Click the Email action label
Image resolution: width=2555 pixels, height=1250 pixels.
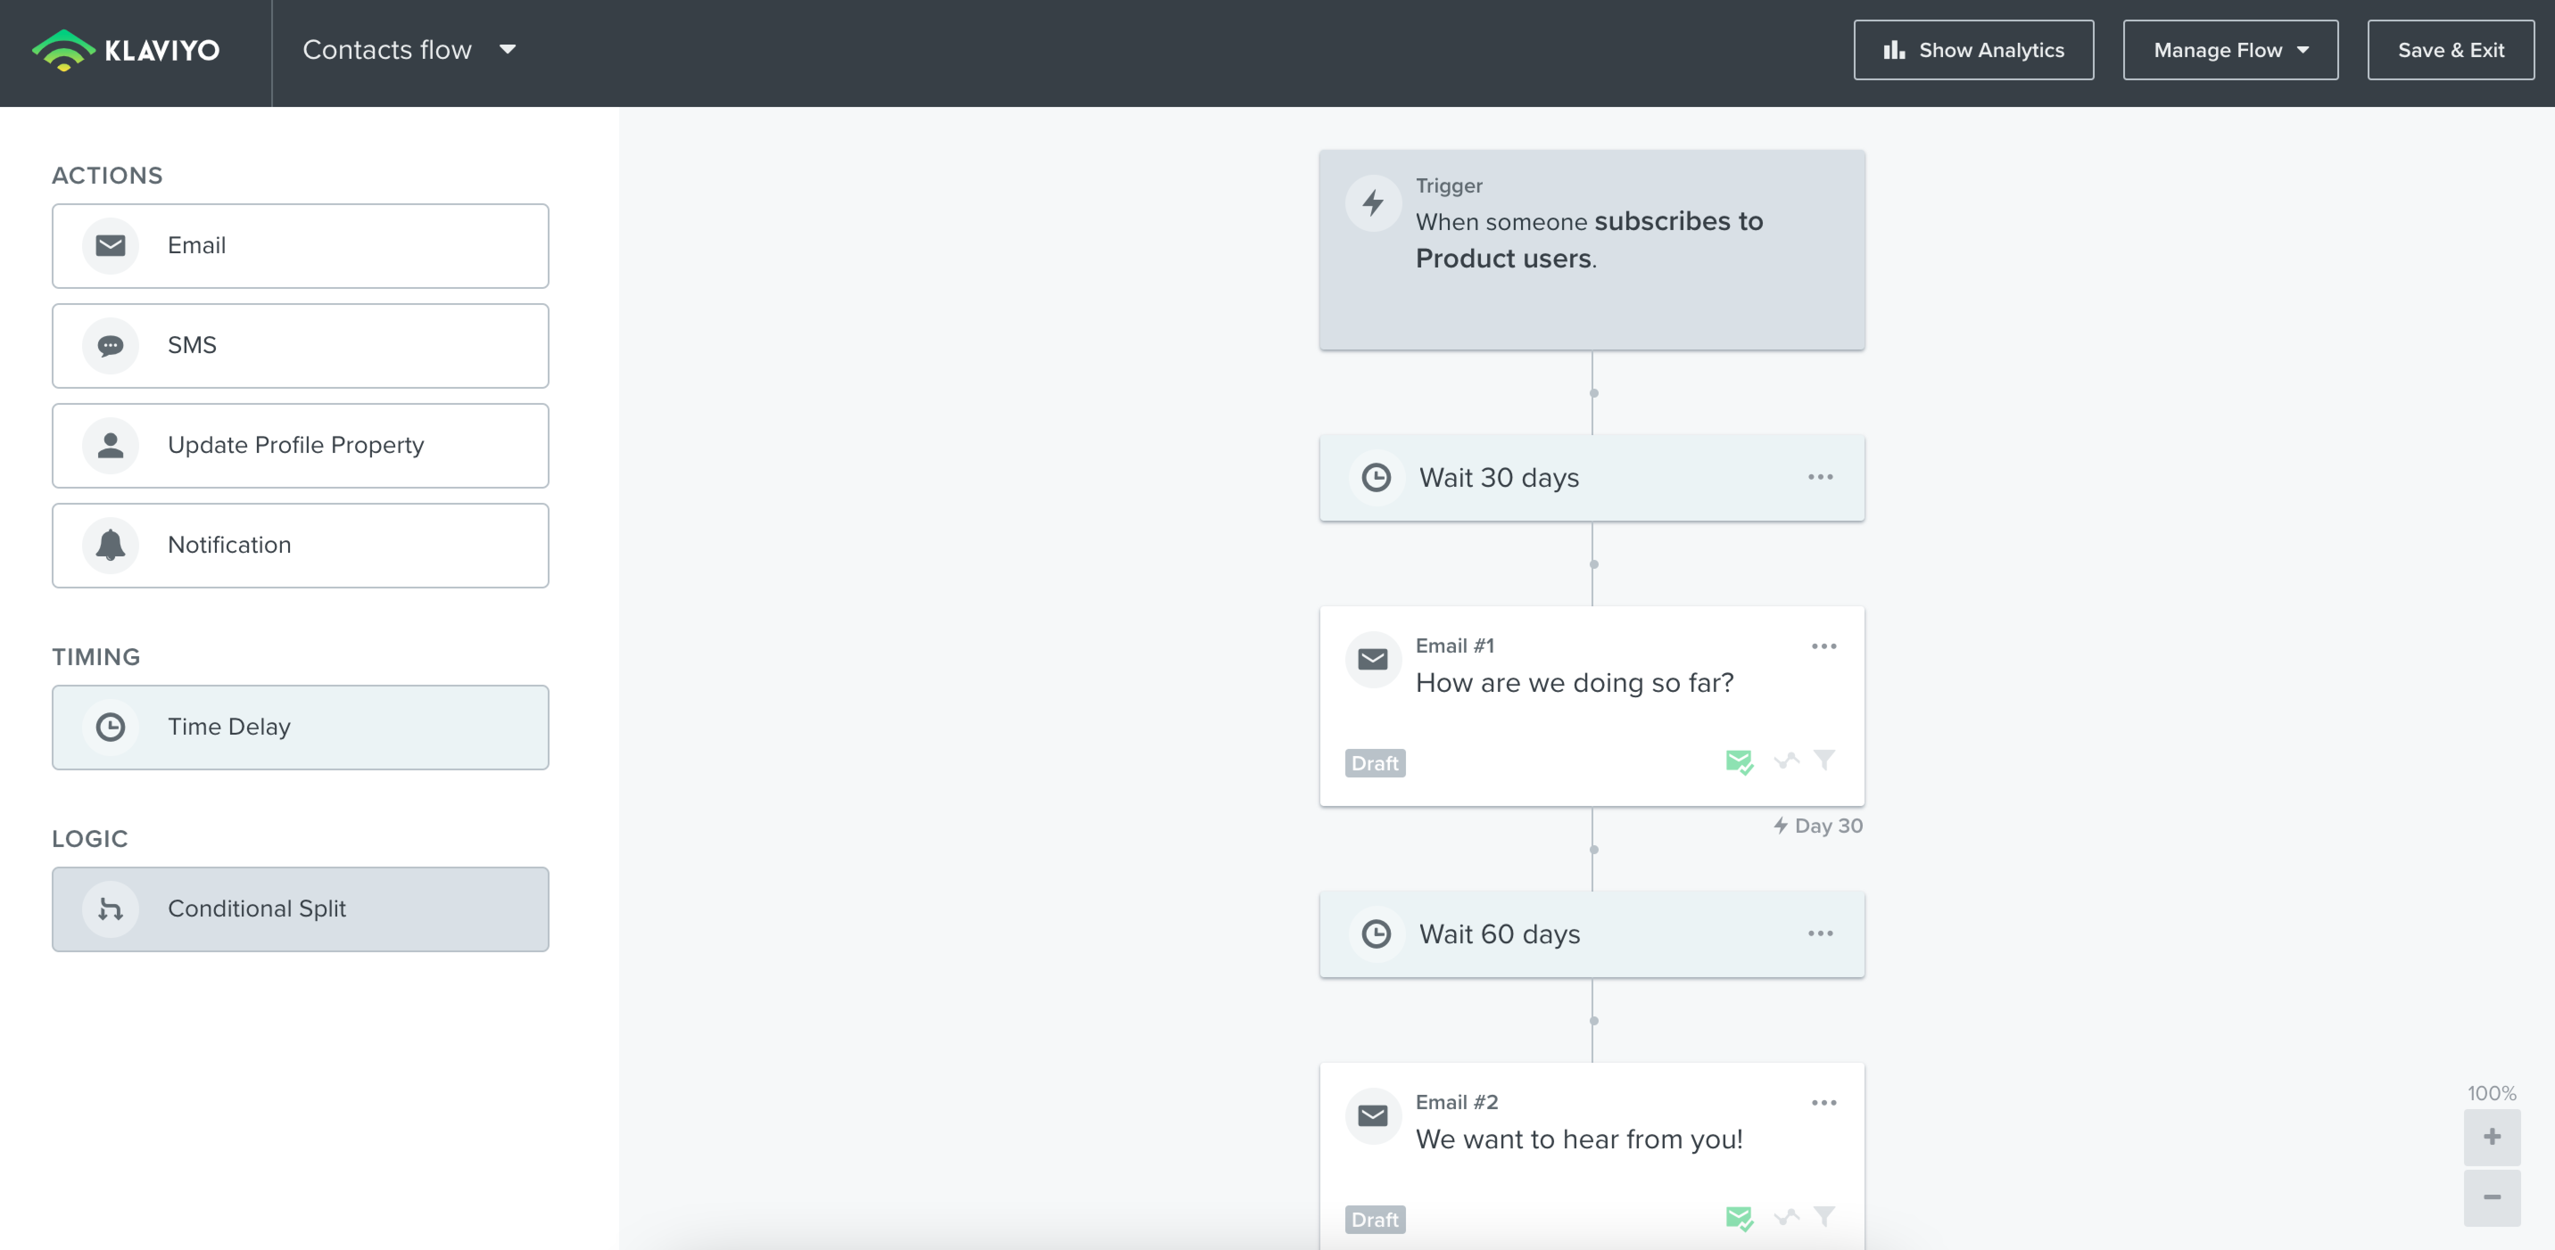pyautogui.click(x=196, y=246)
